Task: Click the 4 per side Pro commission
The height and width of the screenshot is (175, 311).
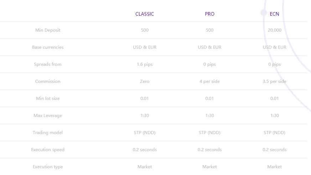Action: pos(209,81)
